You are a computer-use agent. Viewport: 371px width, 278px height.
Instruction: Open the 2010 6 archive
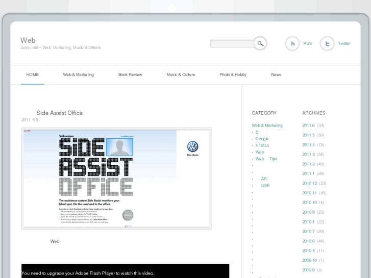click(309, 241)
